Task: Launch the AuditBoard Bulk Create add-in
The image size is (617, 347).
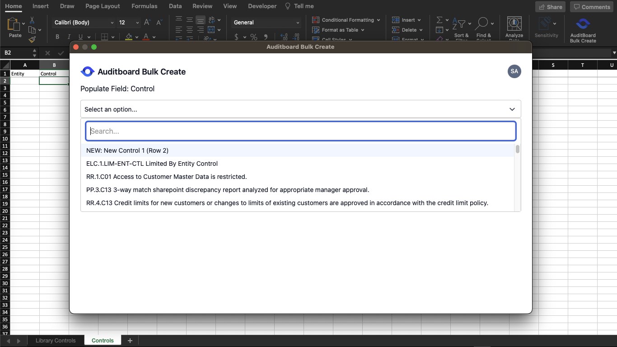Action: coord(583,30)
